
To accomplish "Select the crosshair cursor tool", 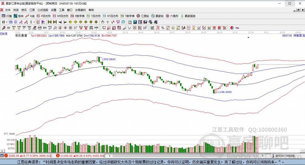I will pos(108,22).
